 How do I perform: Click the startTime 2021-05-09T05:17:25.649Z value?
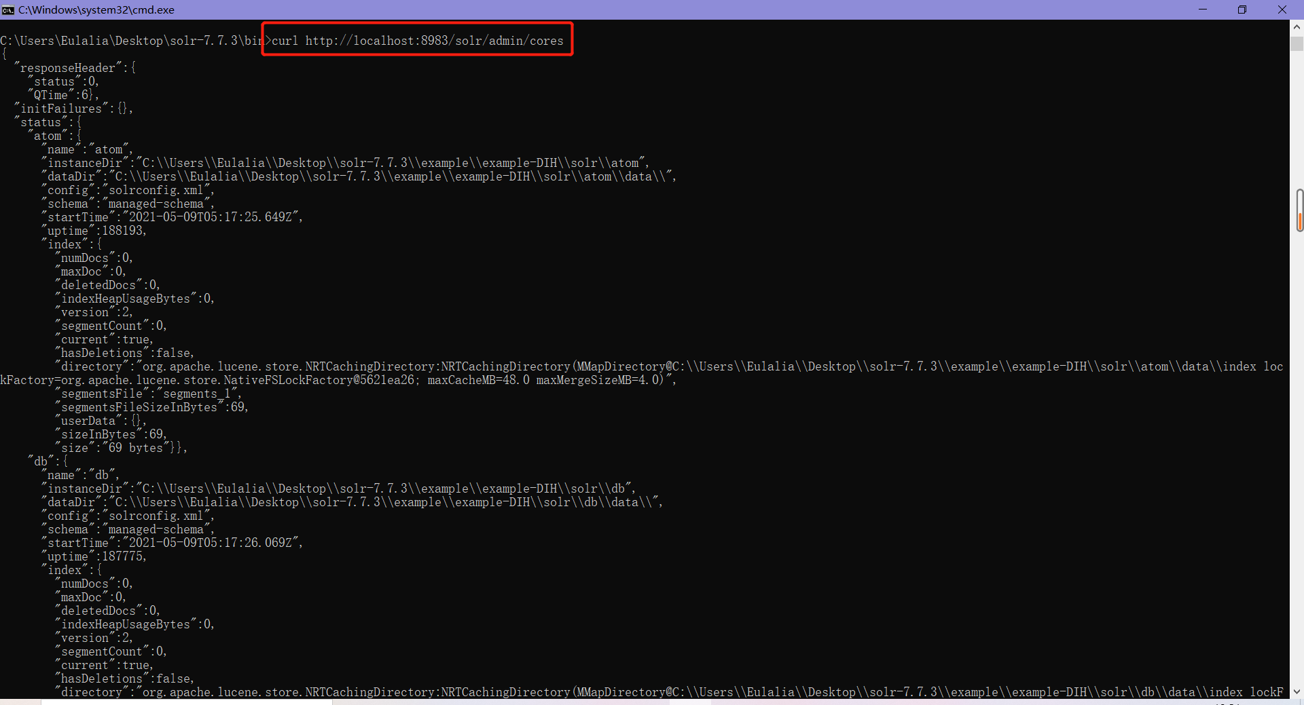click(213, 217)
